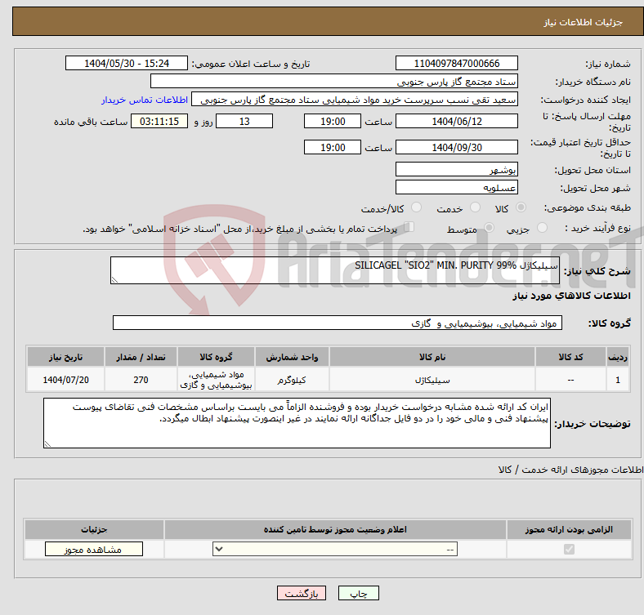Click the price validity date 1404/09/30

[x=456, y=147]
